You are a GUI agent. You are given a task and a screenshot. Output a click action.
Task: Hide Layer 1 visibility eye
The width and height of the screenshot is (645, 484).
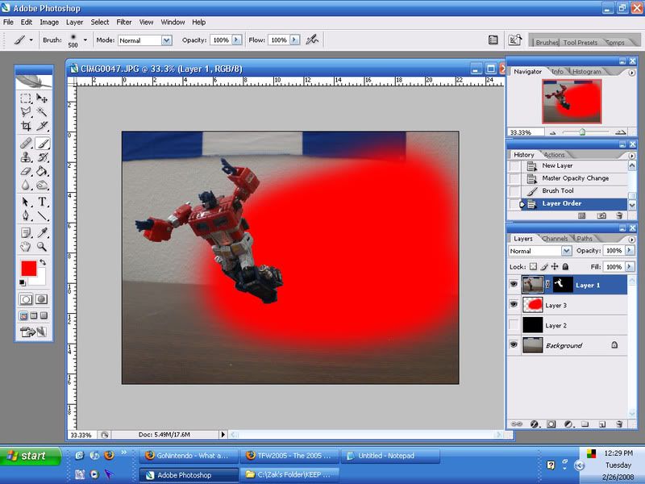pyautogui.click(x=514, y=284)
